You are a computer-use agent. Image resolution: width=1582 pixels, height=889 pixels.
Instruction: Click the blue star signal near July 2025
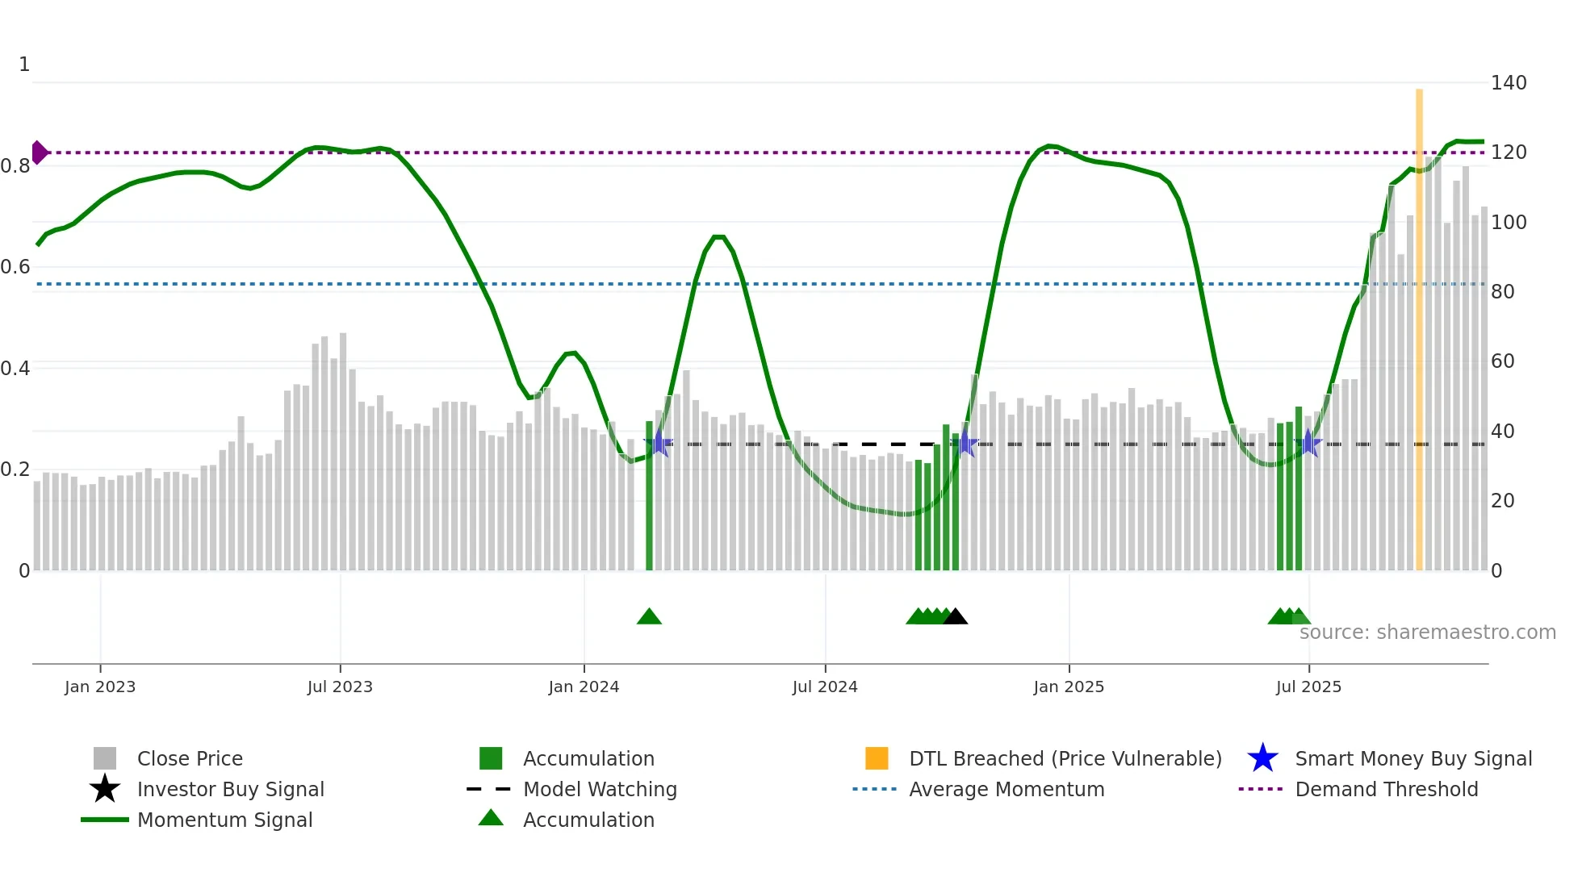[1308, 444]
